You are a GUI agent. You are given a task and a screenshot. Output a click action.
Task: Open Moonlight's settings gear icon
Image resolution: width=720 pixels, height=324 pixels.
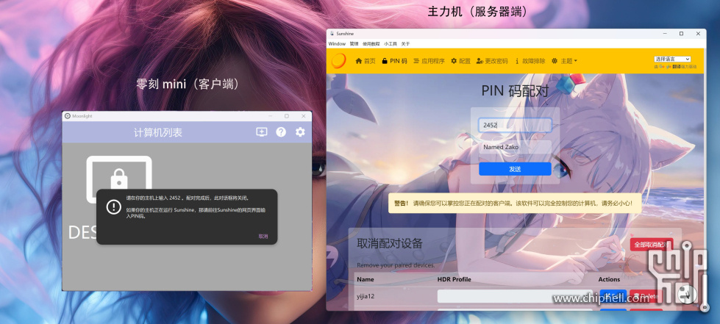click(x=300, y=132)
